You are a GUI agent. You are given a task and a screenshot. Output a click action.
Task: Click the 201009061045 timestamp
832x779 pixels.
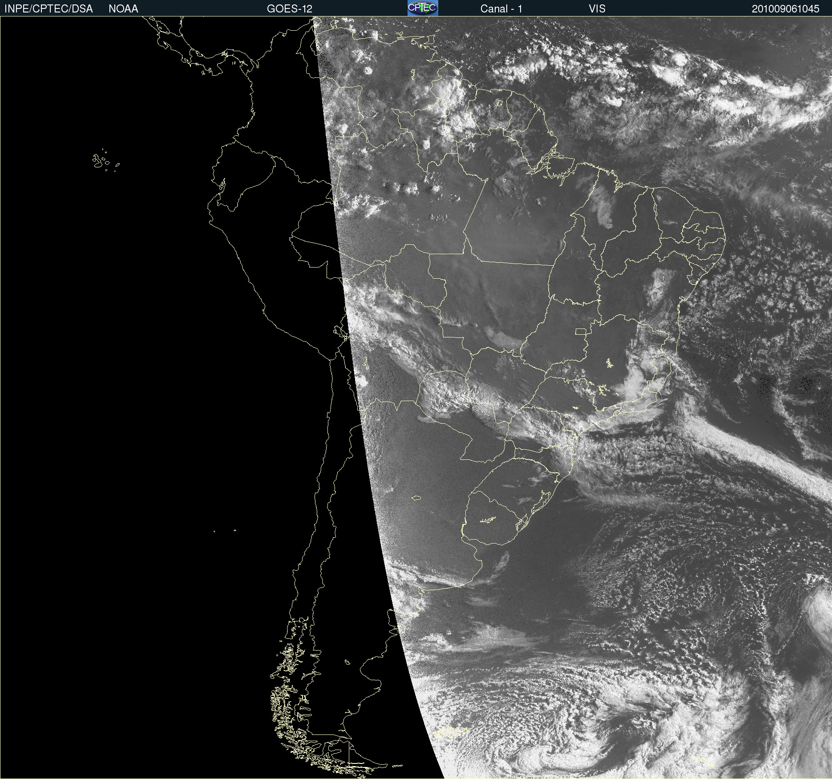pos(785,9)
